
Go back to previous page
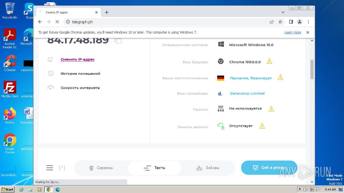click(x=40, y=22)
